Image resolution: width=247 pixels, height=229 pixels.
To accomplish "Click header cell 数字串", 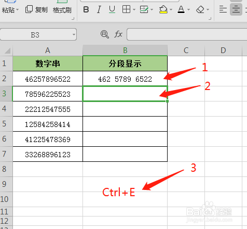I will [48, 63].
